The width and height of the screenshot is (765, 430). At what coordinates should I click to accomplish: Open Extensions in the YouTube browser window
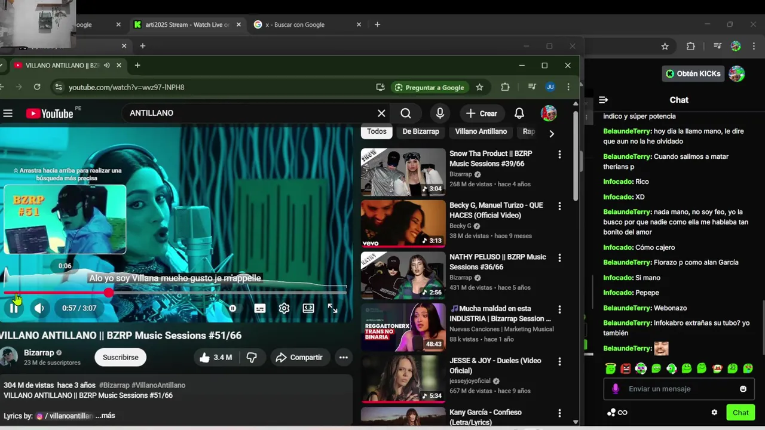[x=505, y=87]
